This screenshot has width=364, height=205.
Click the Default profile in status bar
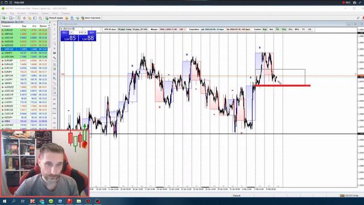click(237, 196)
